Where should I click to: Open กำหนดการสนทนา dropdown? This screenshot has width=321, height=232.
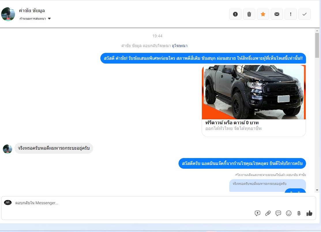(x=35, y=18)
